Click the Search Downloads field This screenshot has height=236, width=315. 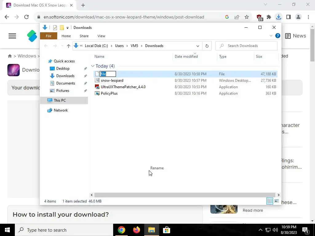[246, 46]
